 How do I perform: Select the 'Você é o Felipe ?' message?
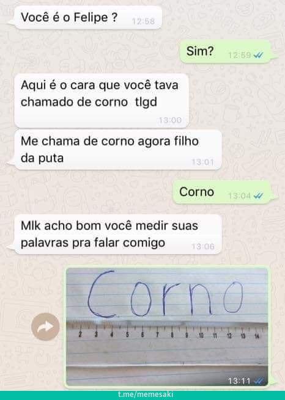(88, 18)
